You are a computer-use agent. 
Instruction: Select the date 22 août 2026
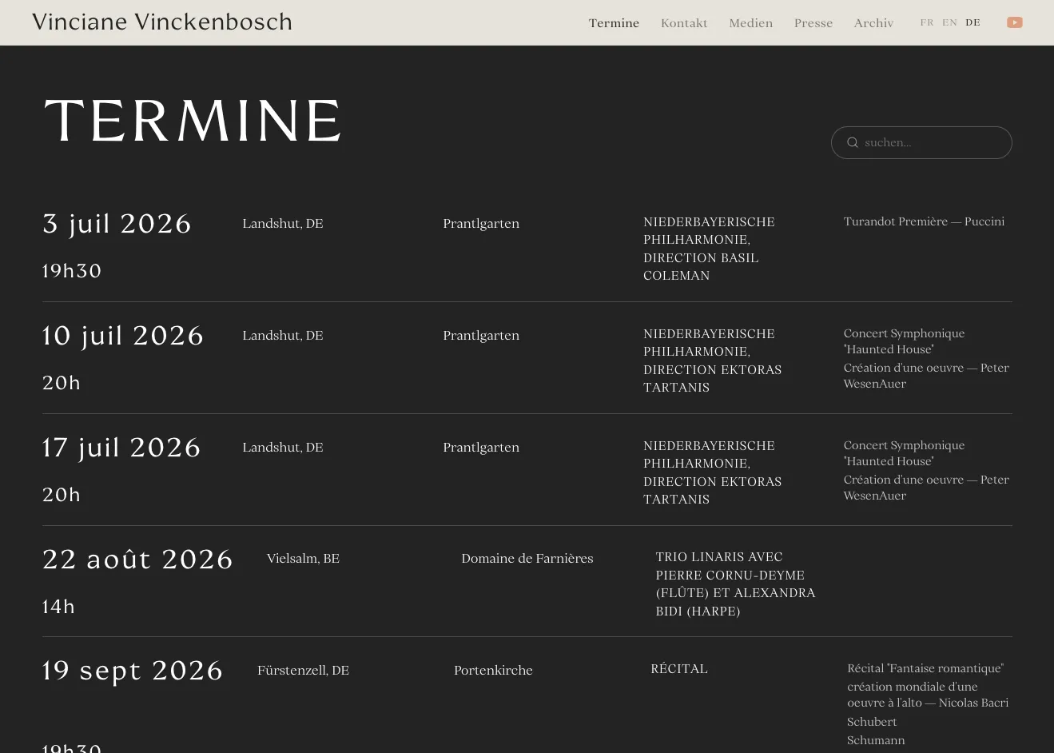pyautogui.click(x=137, y=560)
